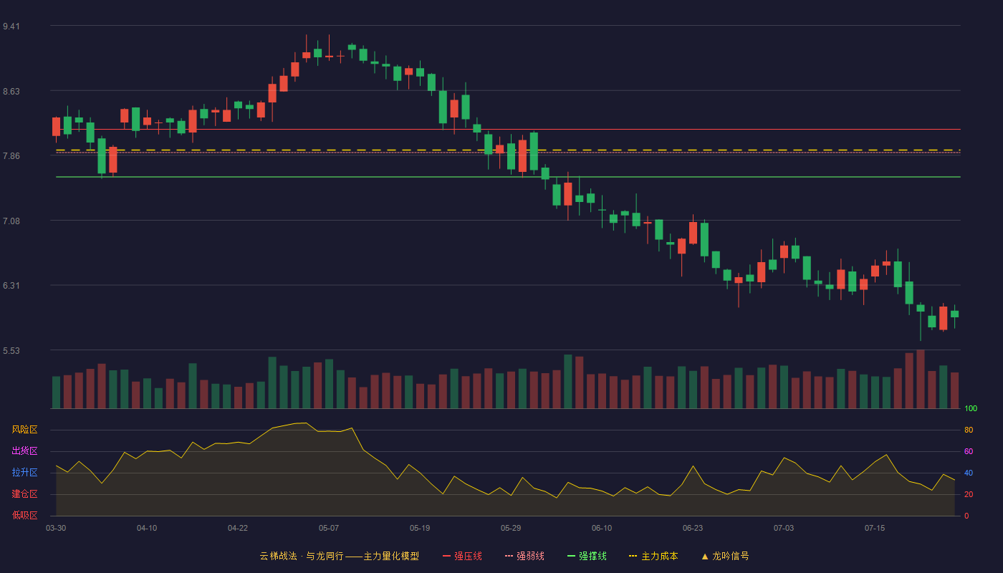Click the red horizontal 强压线 resistance line

coord(508,130)
